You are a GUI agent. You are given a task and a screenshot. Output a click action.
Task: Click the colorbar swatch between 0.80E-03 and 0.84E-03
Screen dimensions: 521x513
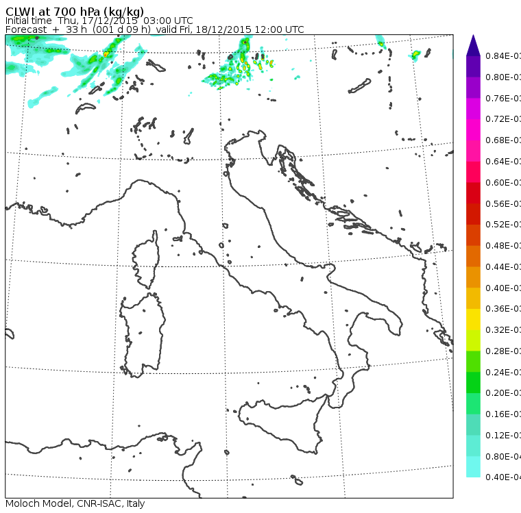(473, 66)
